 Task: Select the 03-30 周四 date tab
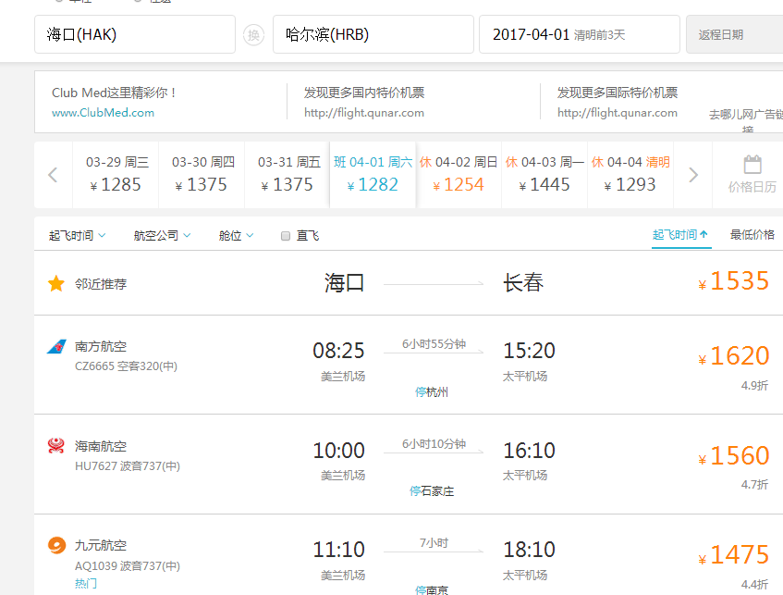[202, 175]
